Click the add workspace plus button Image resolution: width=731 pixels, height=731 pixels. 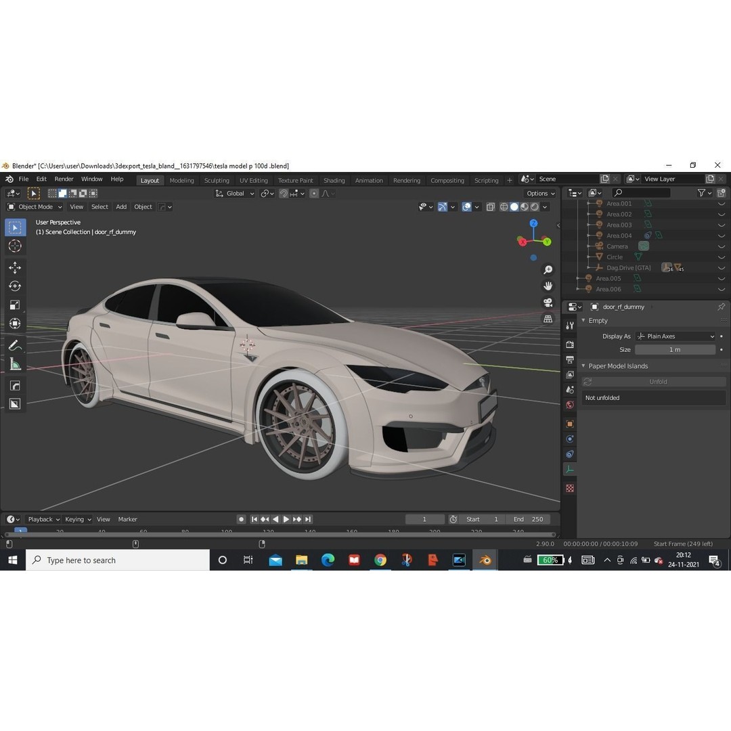pos(510,181)
